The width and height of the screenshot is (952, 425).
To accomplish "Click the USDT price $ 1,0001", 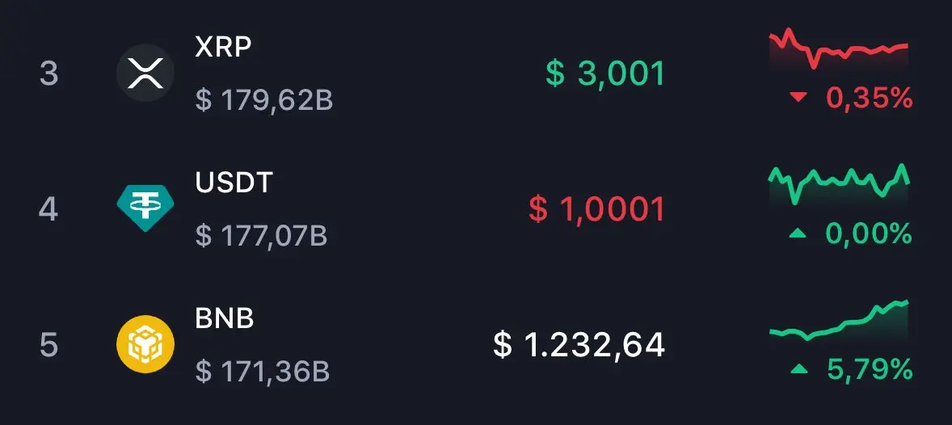I will coord(597,209).
